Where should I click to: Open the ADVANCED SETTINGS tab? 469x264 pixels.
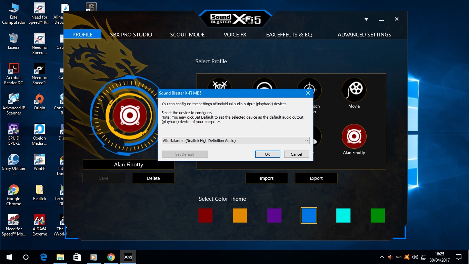364,34
